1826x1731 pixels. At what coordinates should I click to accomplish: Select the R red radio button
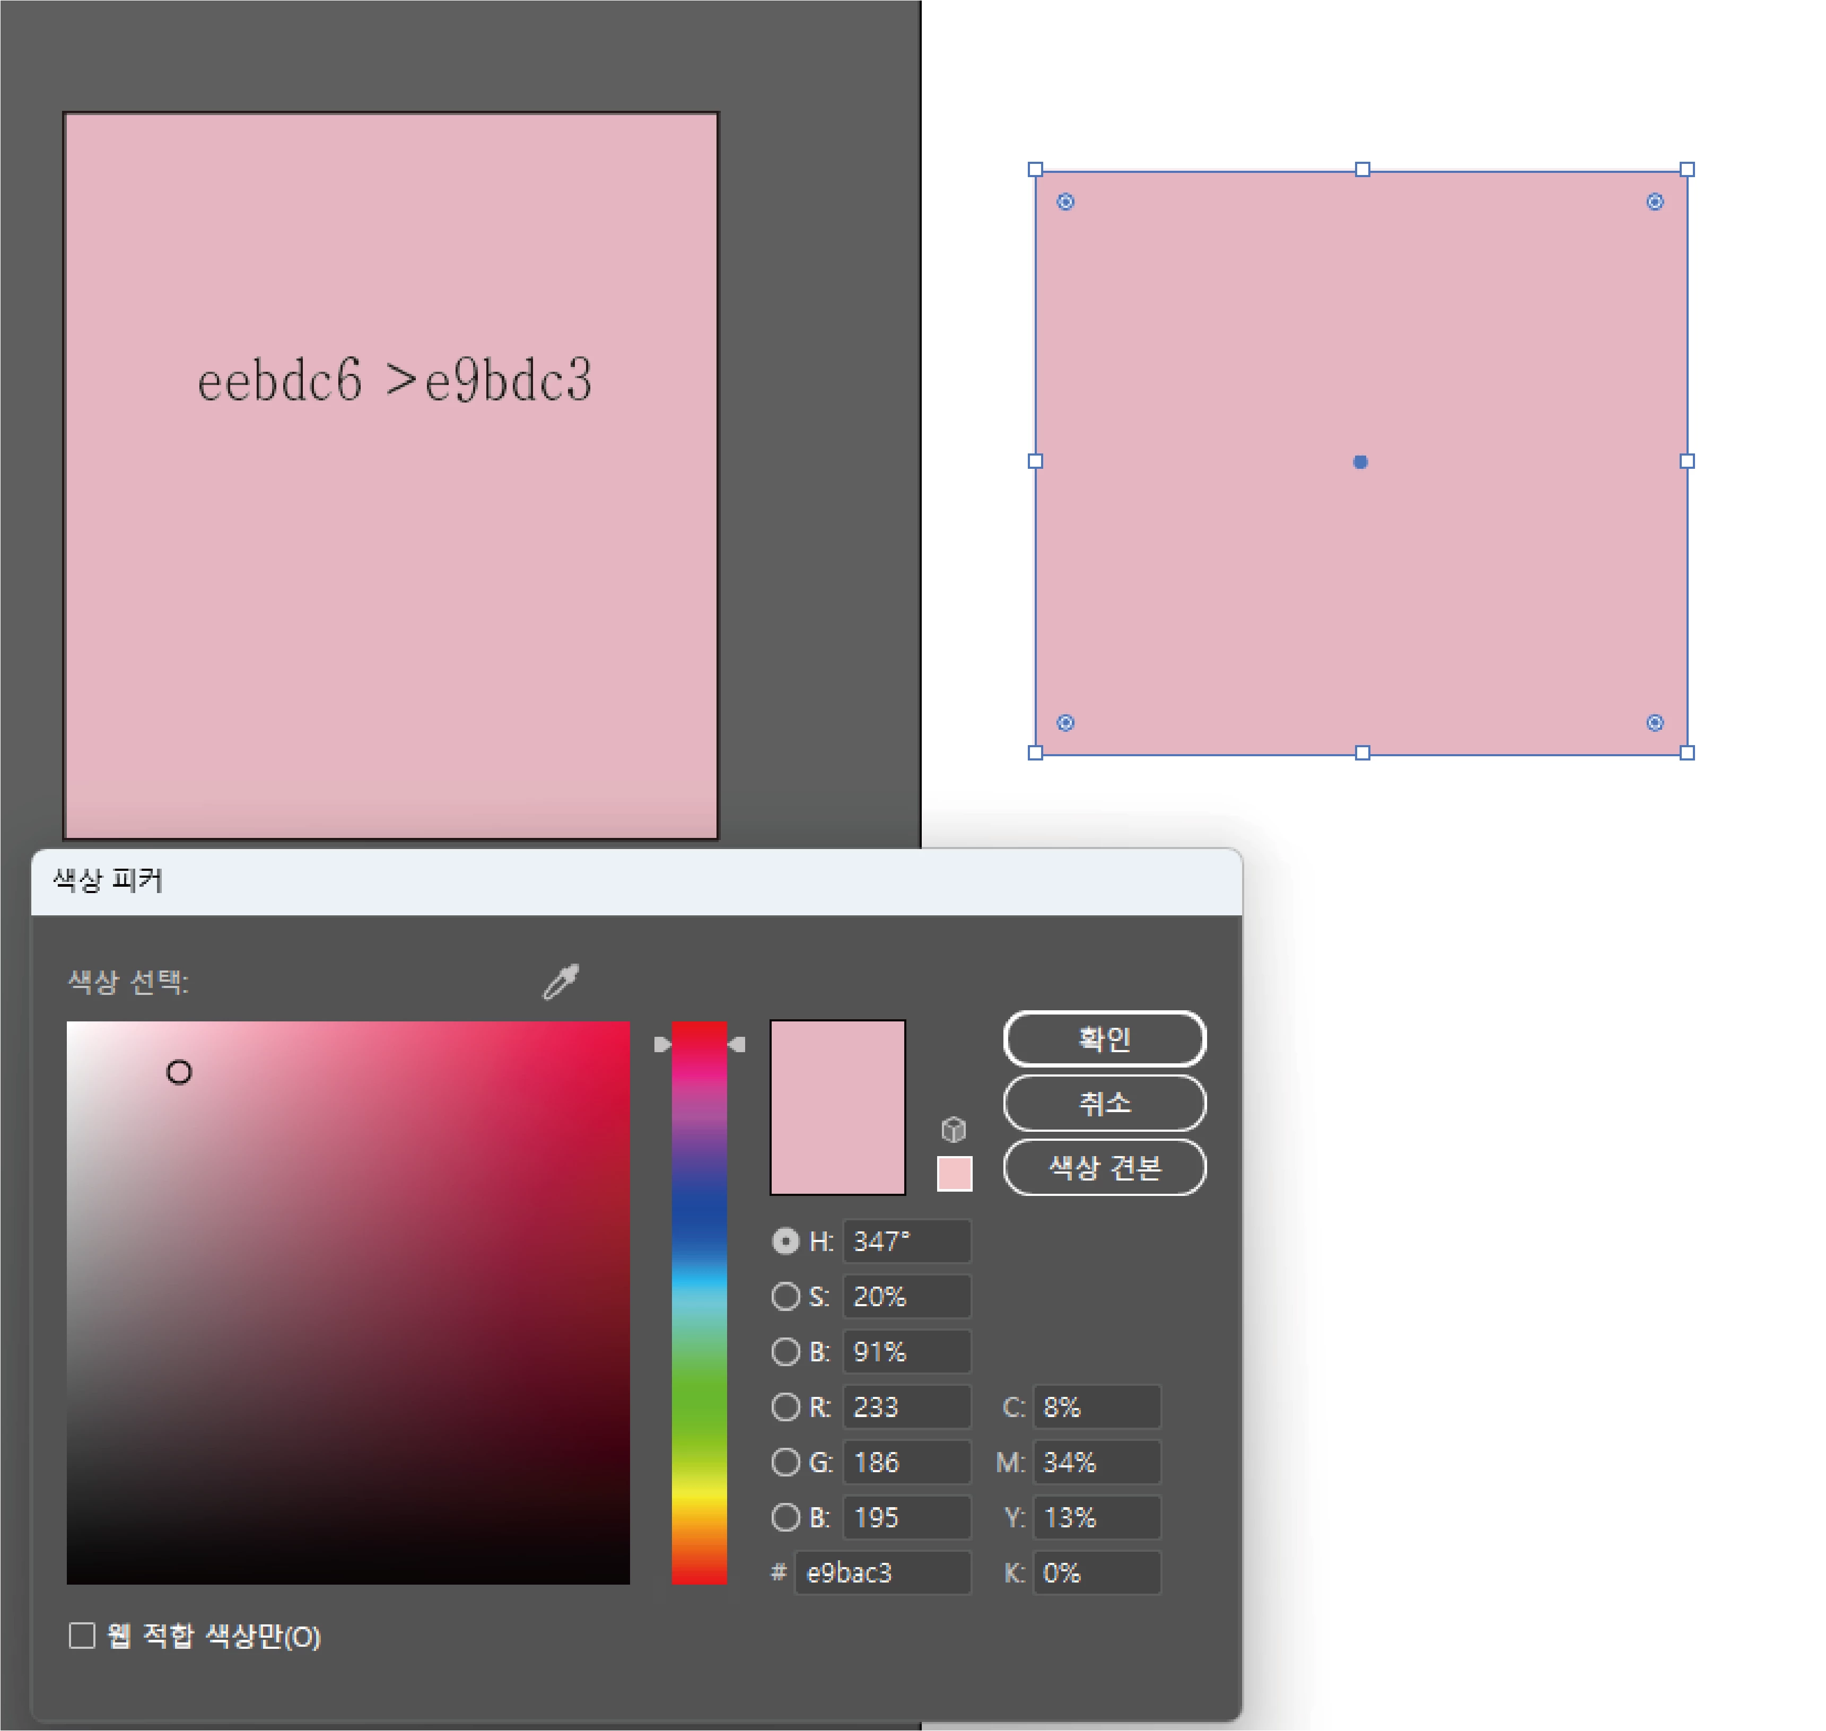pyautogui.click(x=785, y=1407)
